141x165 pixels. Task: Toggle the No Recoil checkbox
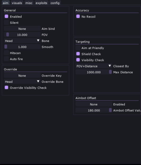pyautogui.click(x=78, y=16)
